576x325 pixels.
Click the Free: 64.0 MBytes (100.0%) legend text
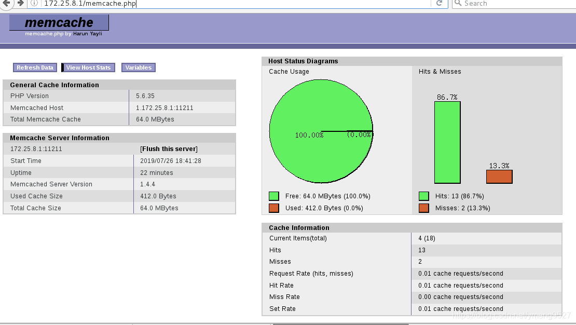click(327, 196)
